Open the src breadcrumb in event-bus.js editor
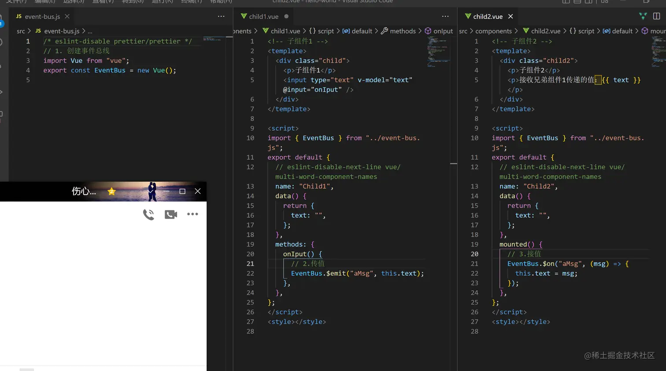This screenshot has width=666, height=371. click(x=21, y=31)
